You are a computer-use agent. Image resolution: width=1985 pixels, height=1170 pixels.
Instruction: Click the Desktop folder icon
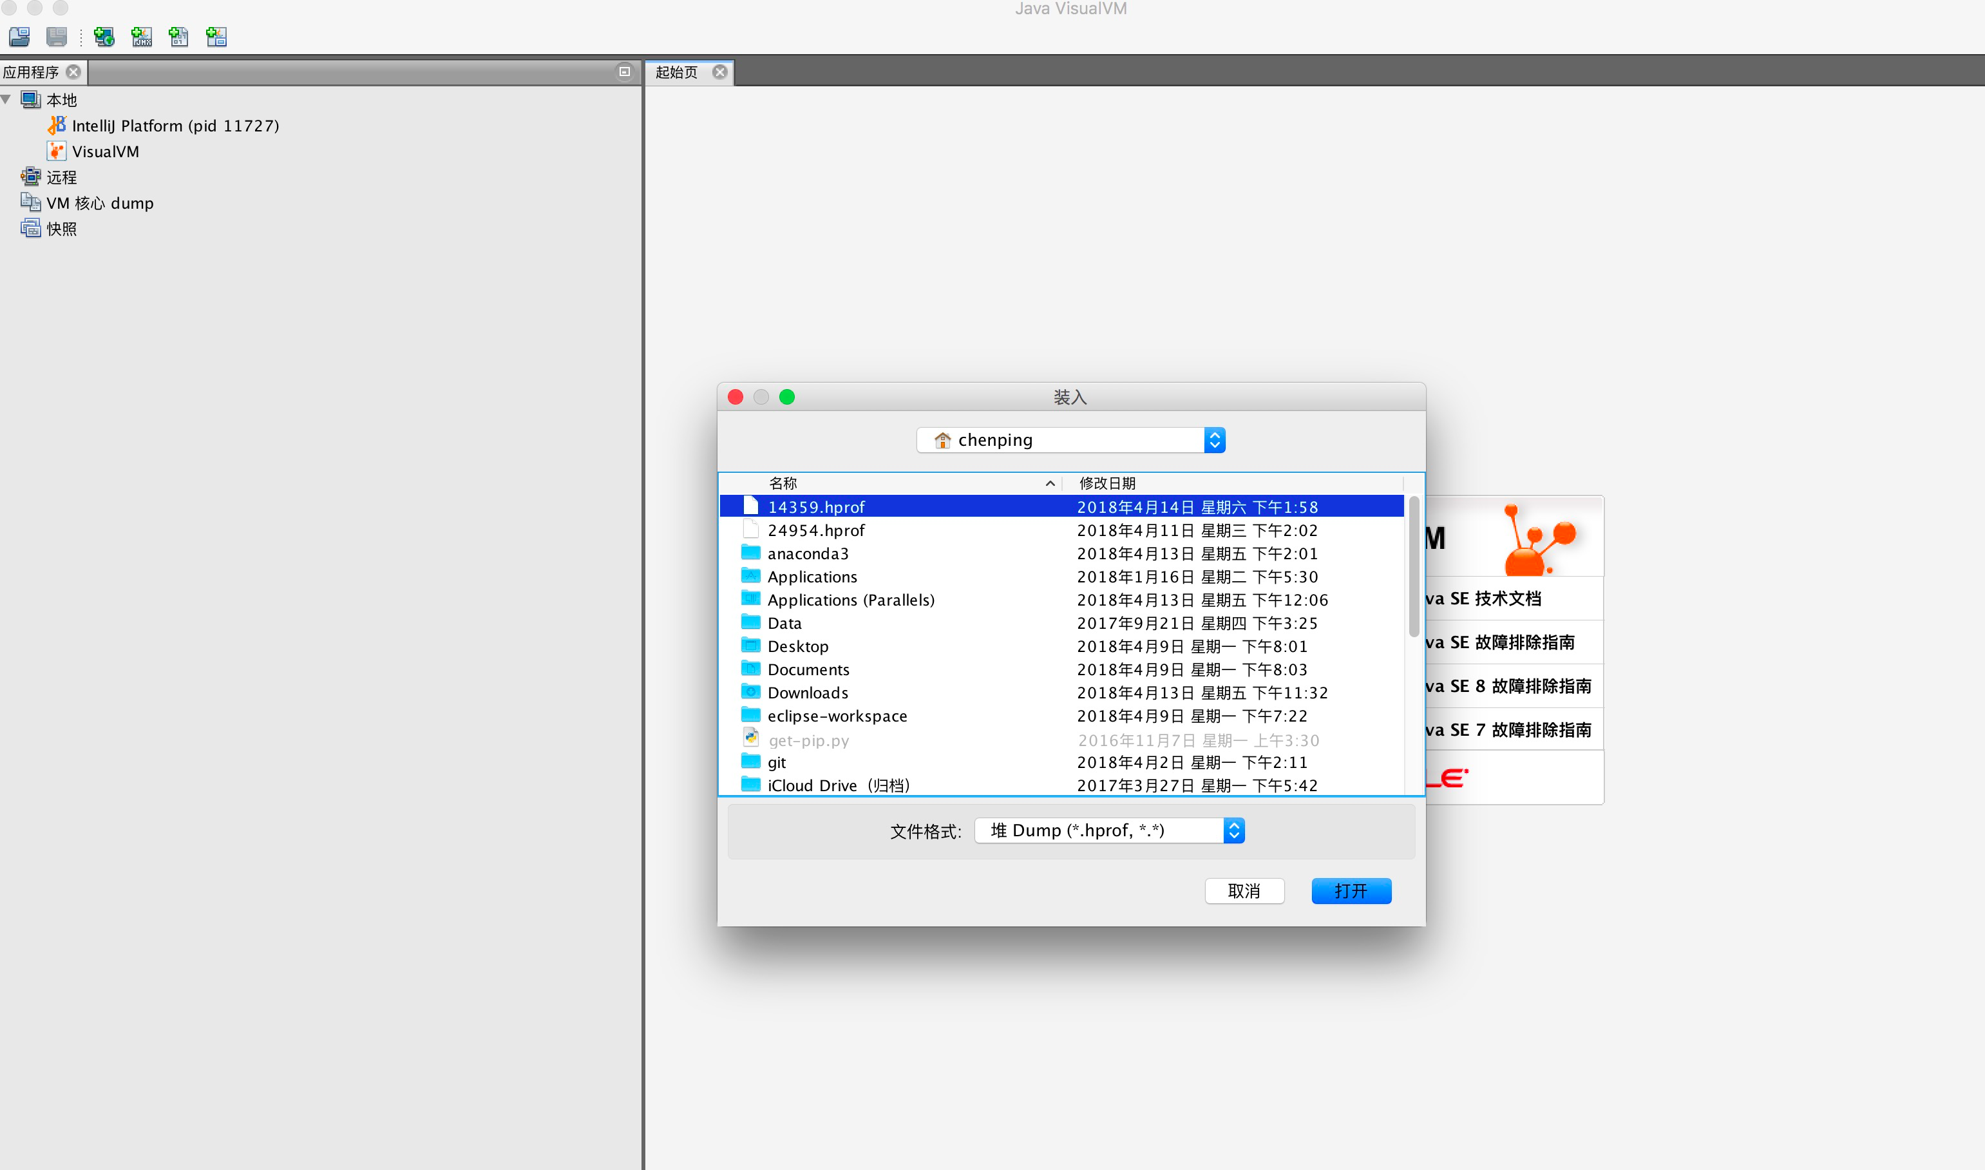751,645
